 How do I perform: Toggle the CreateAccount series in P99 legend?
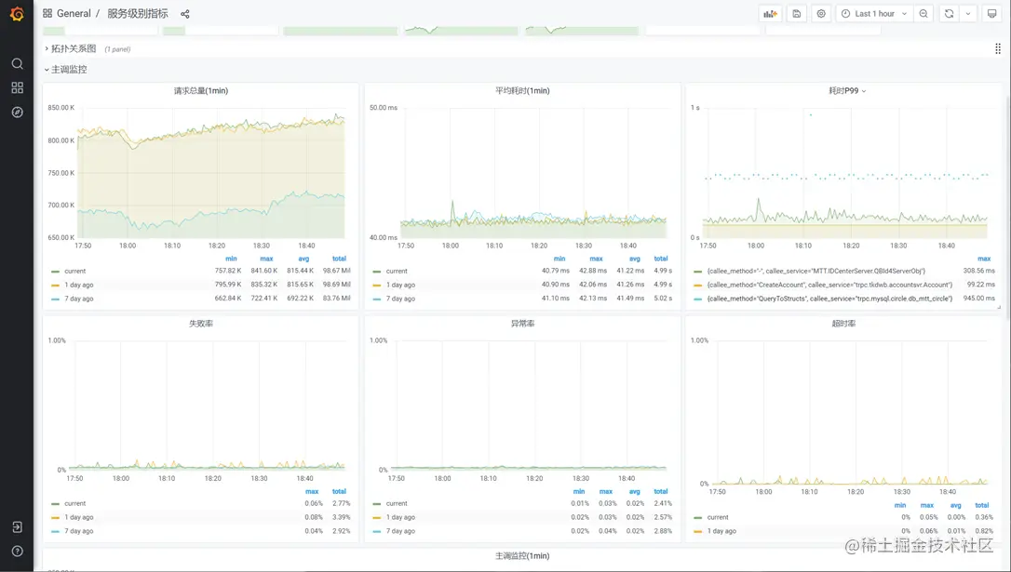pos(829,285)
